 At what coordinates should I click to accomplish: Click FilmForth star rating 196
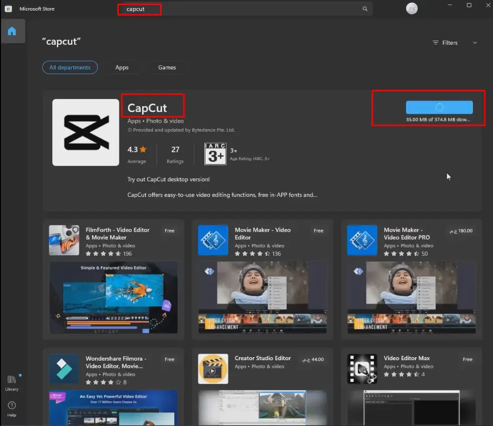coord(109,254)
